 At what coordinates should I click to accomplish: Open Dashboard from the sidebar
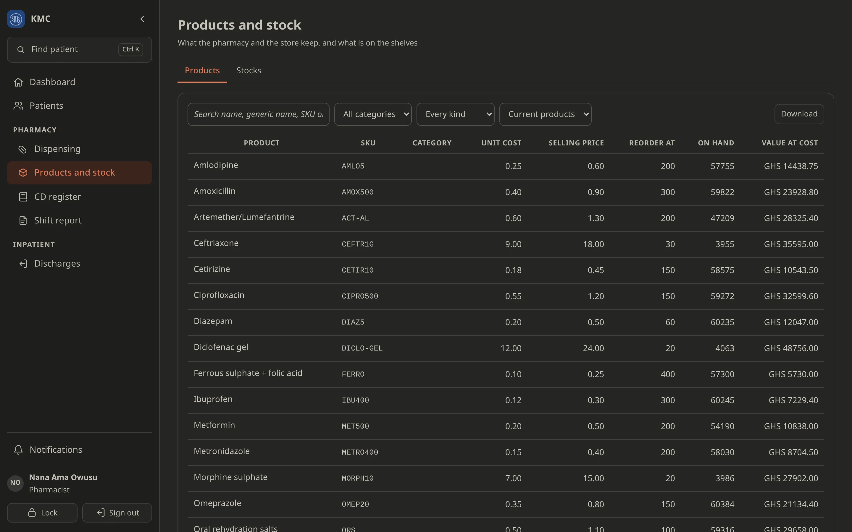tap(80, 82)
